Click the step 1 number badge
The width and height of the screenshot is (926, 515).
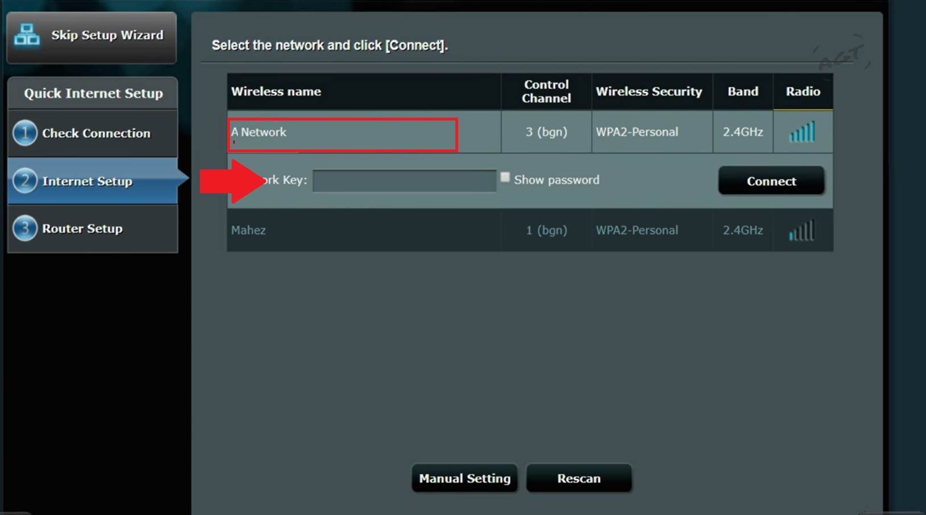pos(24,134)
